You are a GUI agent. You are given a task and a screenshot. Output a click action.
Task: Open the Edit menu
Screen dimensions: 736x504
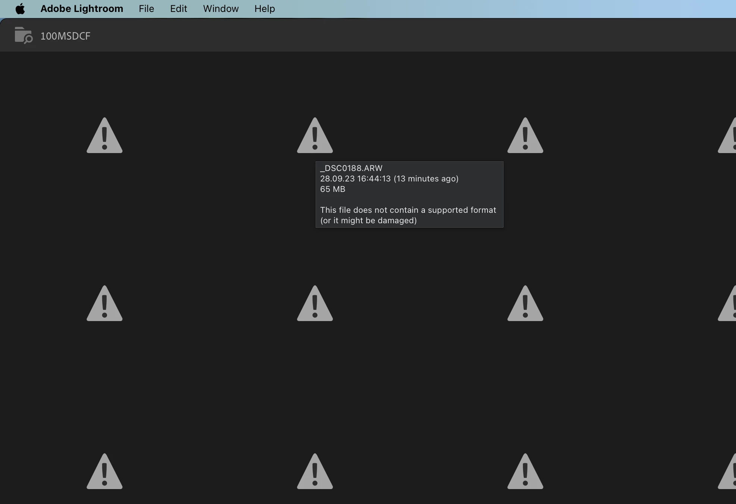[x=178, y=9]
